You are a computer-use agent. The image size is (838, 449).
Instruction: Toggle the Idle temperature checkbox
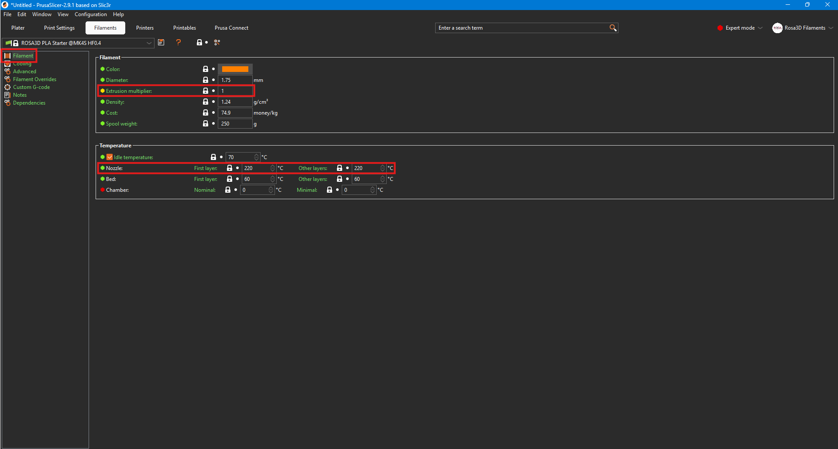point(110,157)
